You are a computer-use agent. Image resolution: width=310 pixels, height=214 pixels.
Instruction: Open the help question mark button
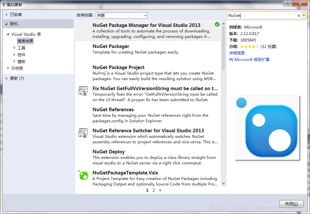(x=288, y=3)
